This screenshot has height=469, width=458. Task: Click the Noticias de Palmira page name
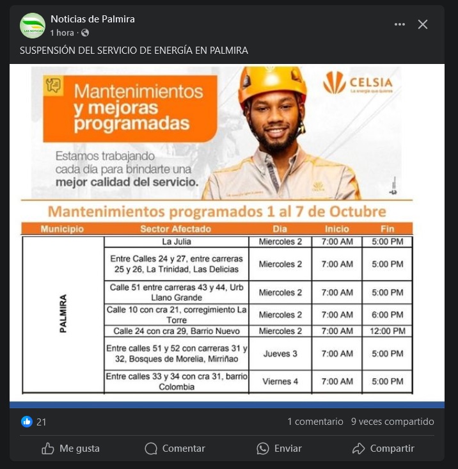(x=93, y=19)
